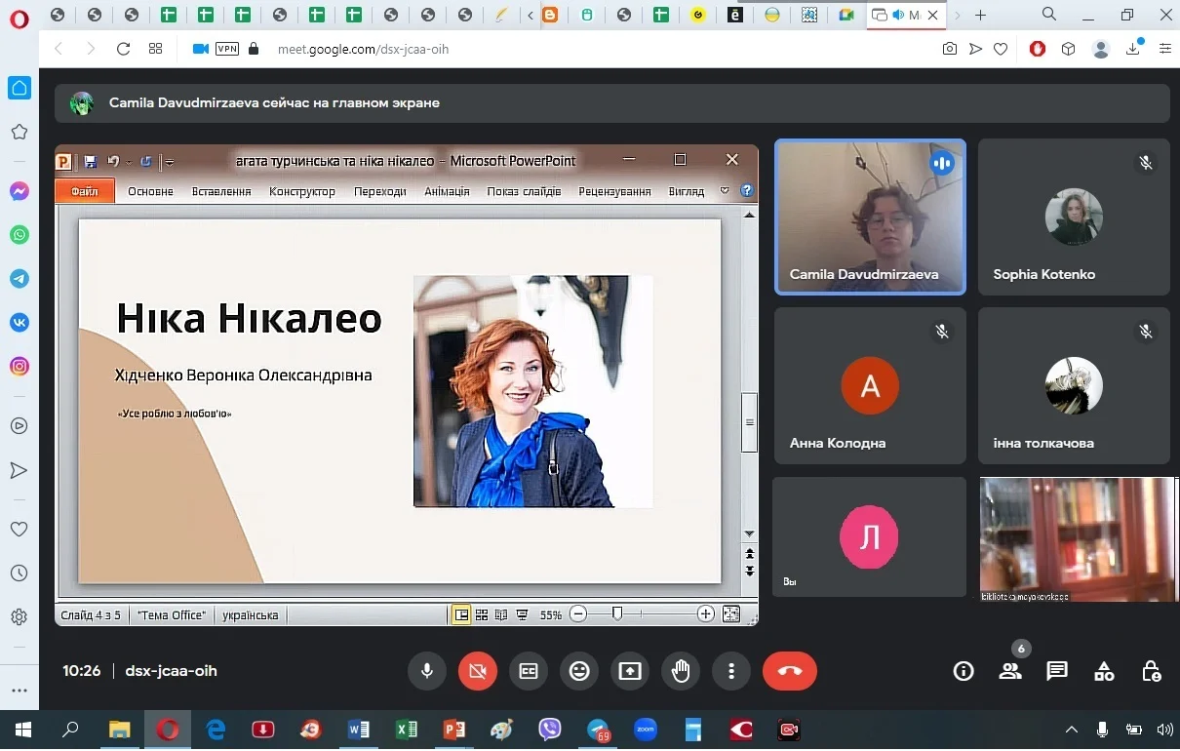This screenshot has width=1180, height=751.
Task: Raise your hand in Meet
Action: 681,671
